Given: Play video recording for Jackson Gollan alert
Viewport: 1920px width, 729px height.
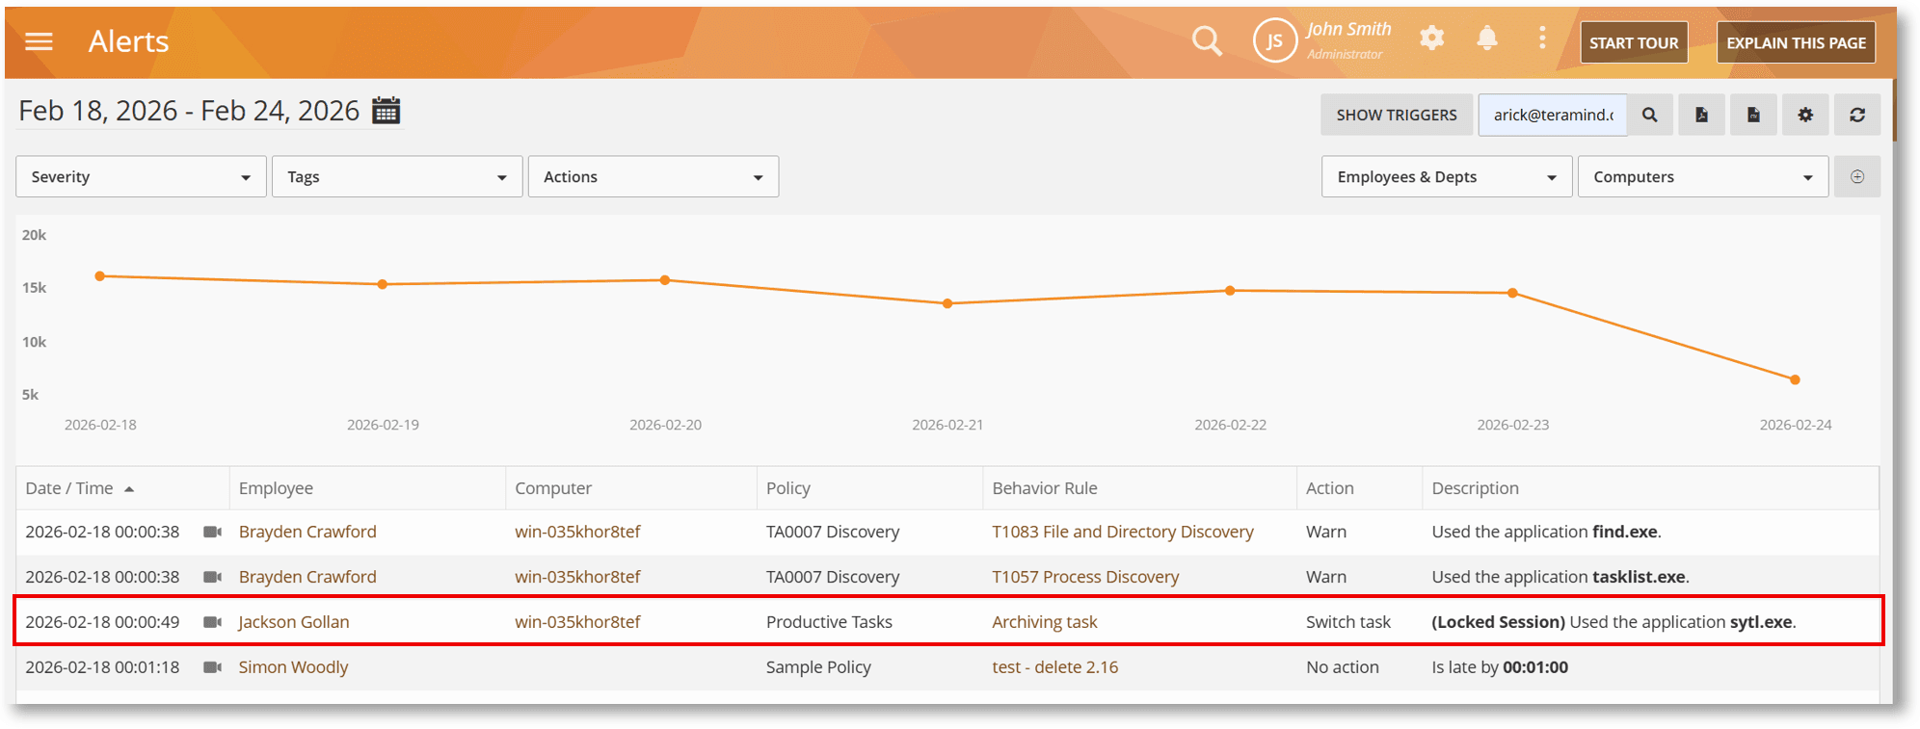Looking at the screenshot, I should [x=212, y=622].
